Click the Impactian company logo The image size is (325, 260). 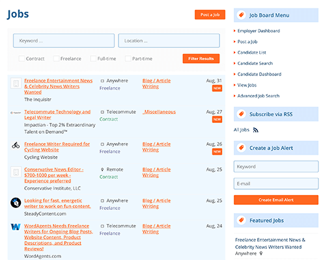point(16,112)
